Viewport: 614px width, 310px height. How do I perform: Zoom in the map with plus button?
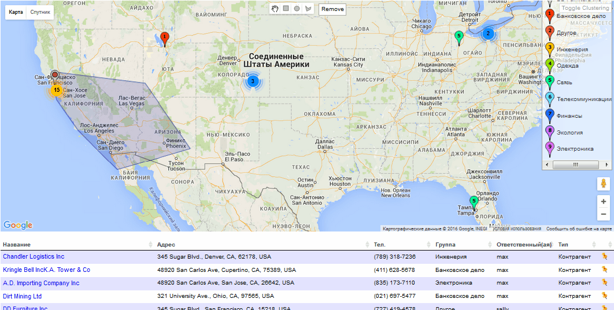603,201
